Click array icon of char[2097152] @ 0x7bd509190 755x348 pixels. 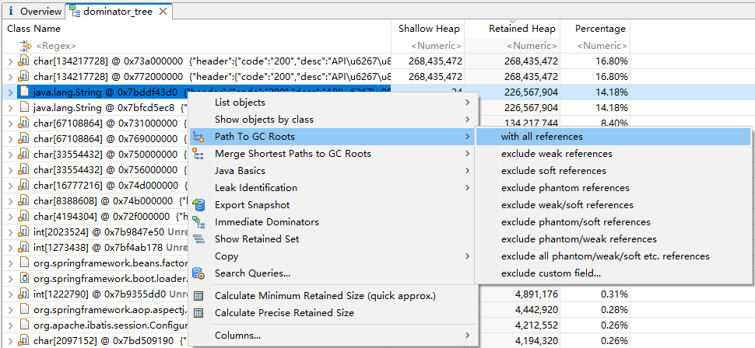pos(23,341)
